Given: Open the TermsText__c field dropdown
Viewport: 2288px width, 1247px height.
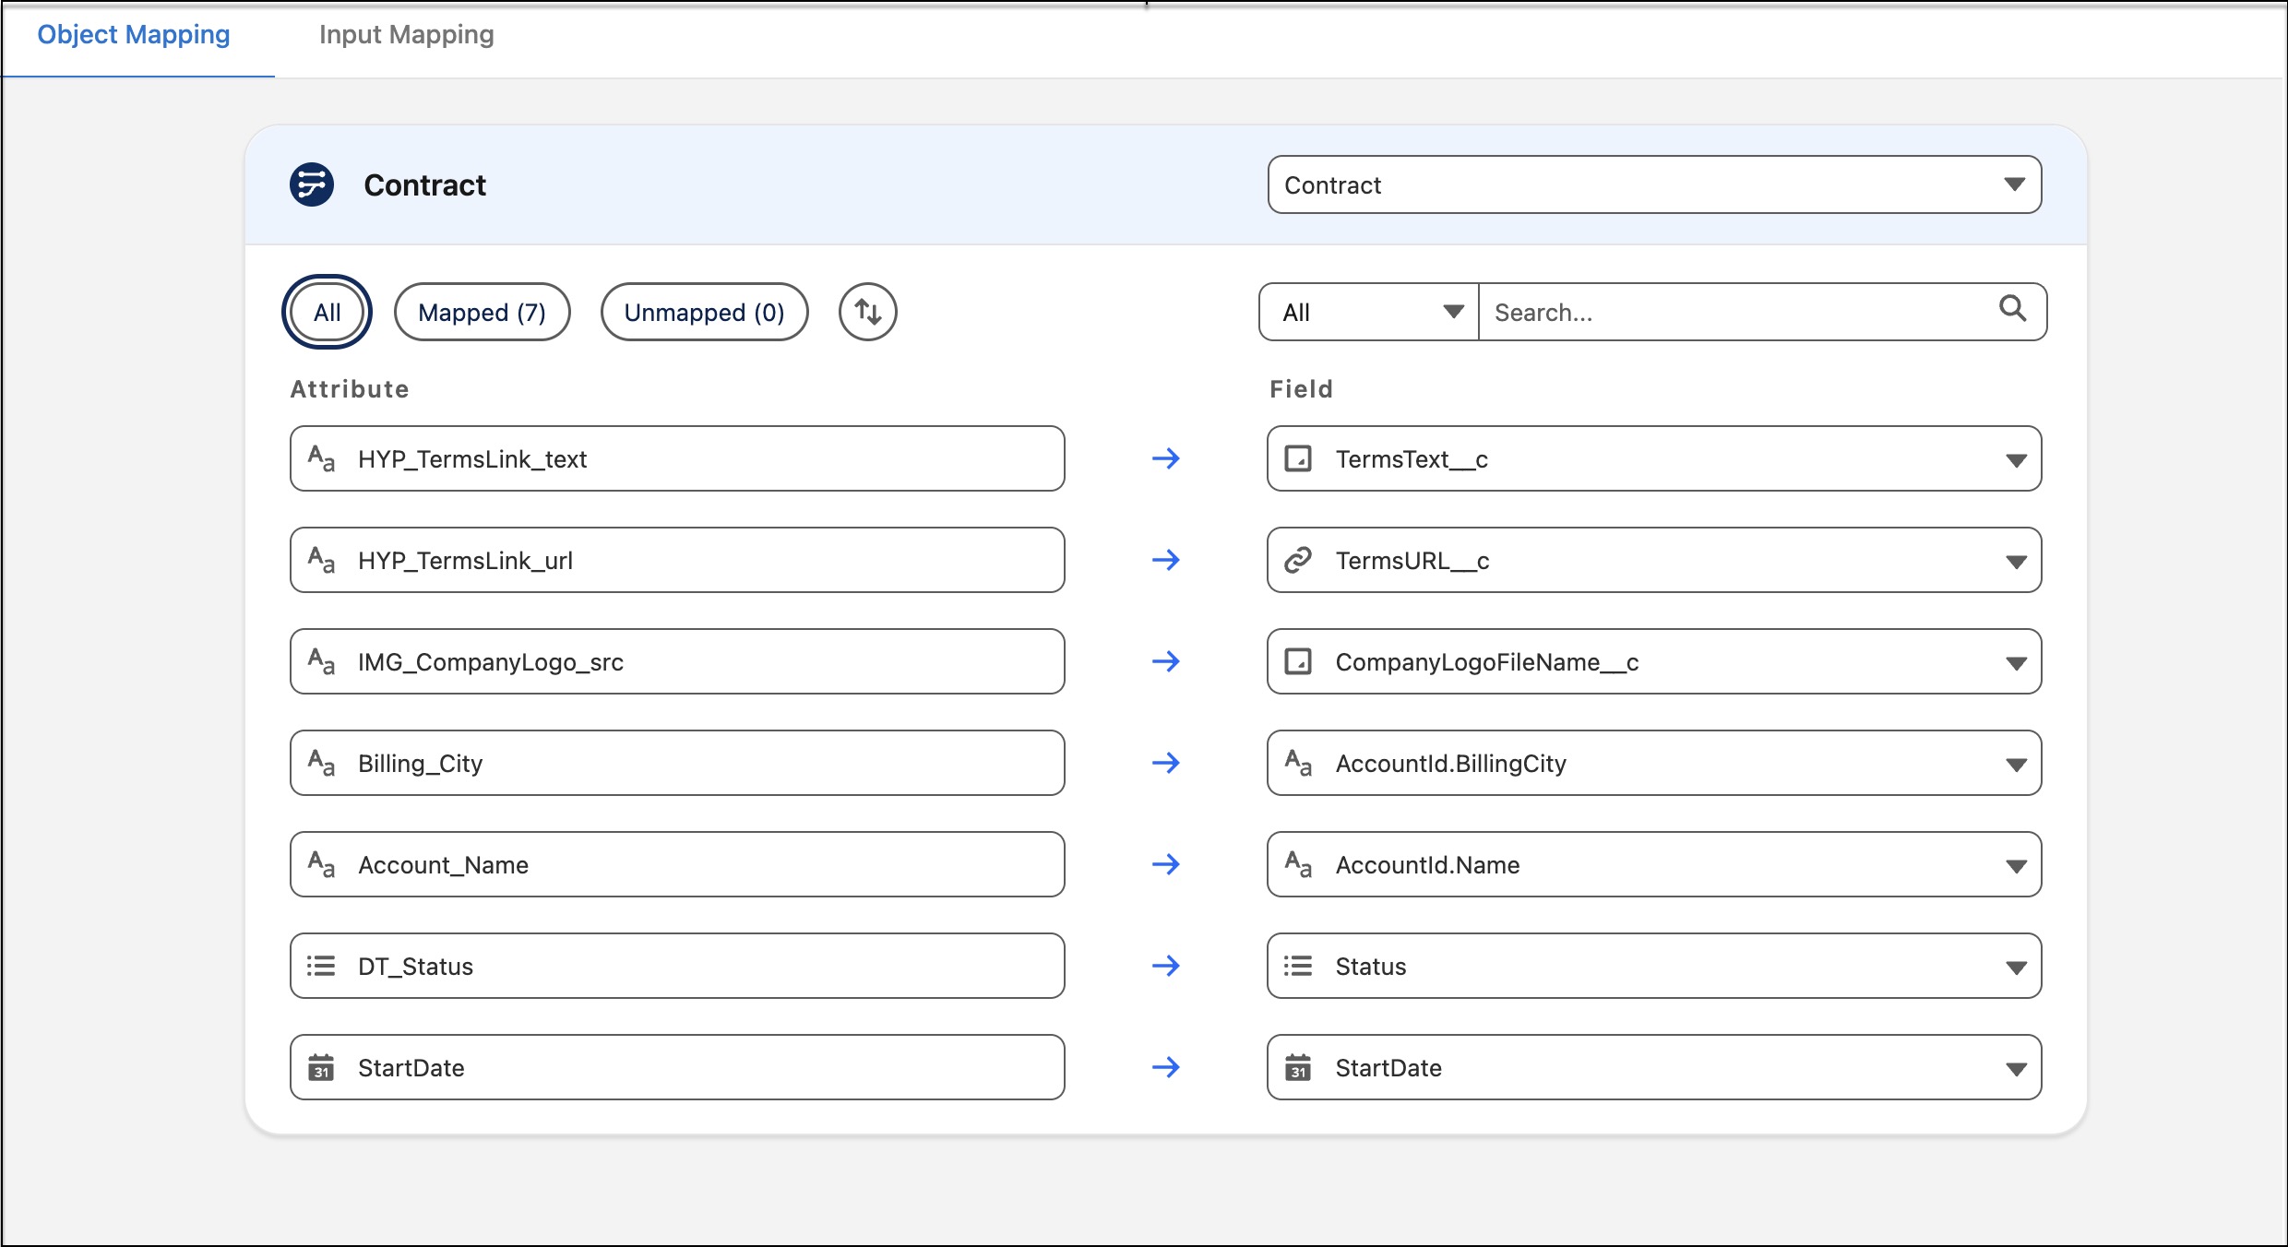Looking at the screenshot, I should [1654, 458].
